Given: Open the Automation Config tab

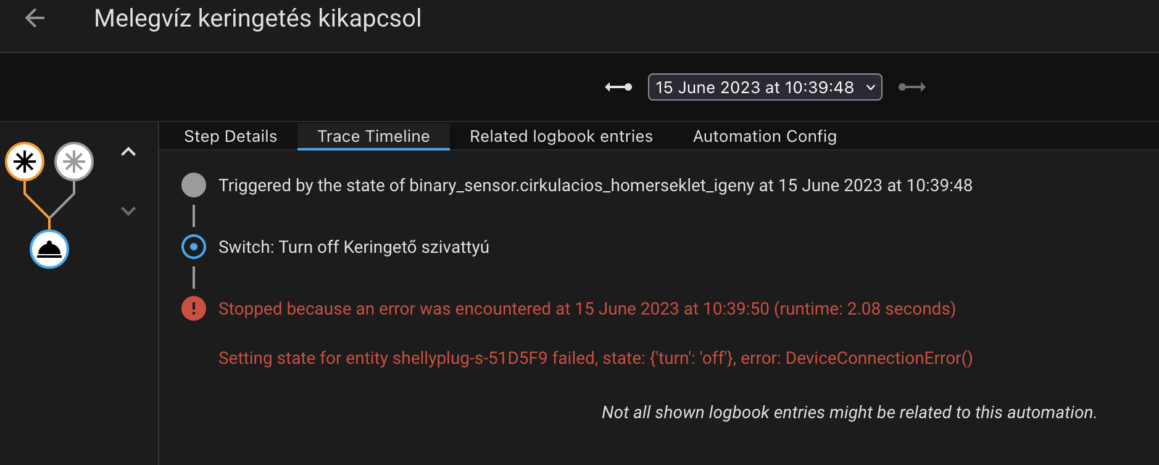Looking at the screenshot, I should tap(765, 136).
